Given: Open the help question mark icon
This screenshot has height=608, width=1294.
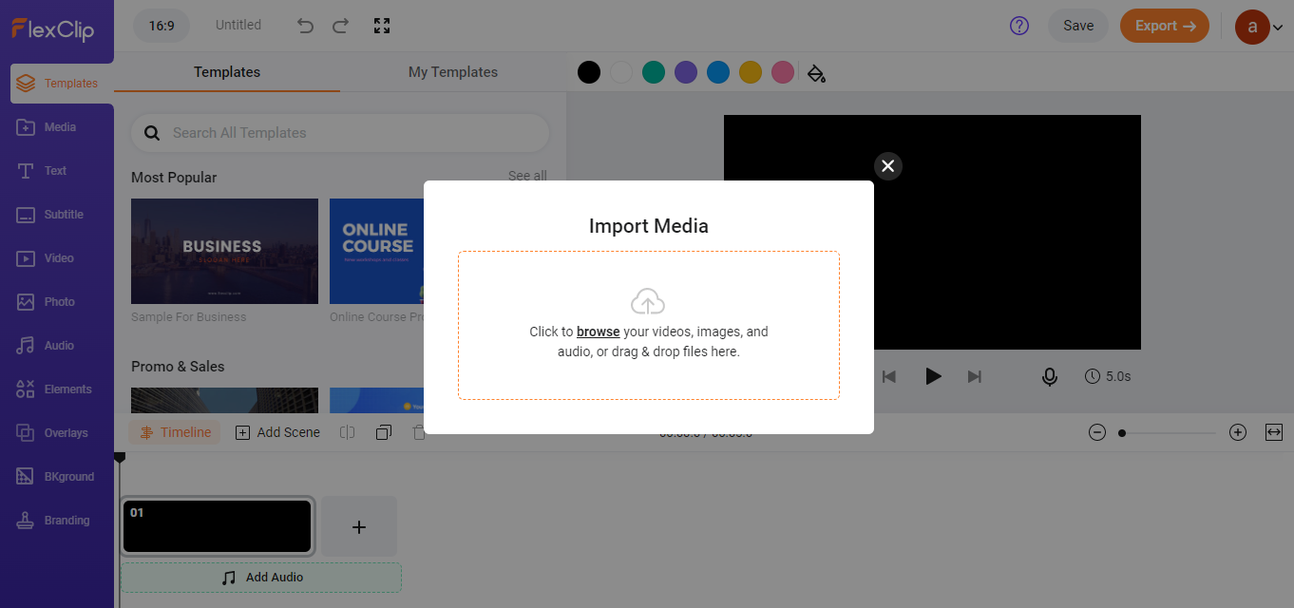Looking at the screenshot, I should [1019, 26].
